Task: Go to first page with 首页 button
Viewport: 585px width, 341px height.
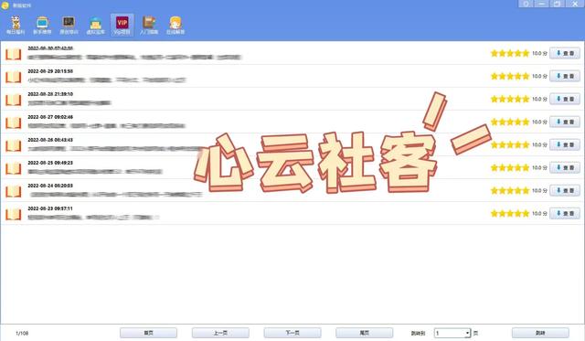Action: click(x=148, y=333)
